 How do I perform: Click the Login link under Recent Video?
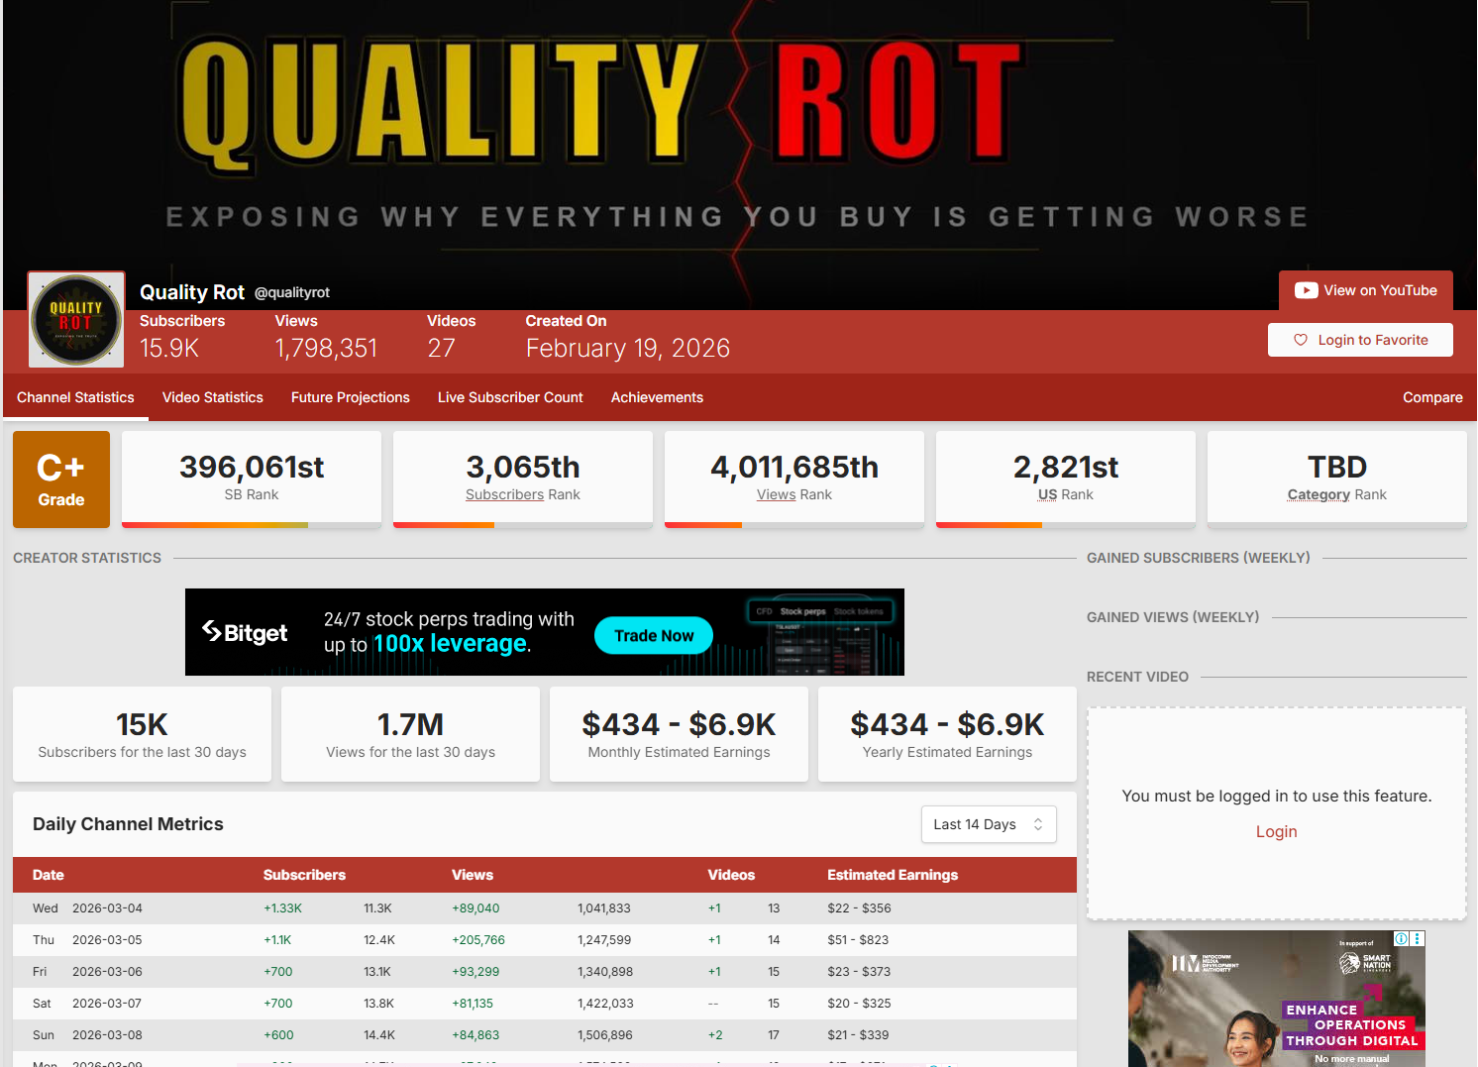click(x=1276, y=831)
